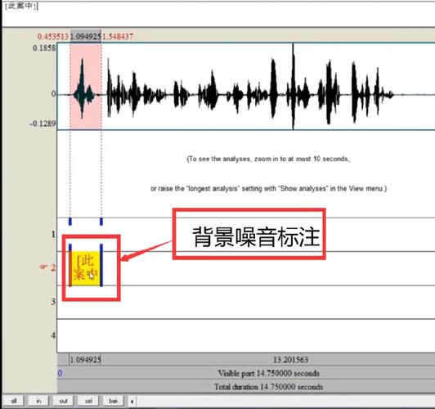This screenshot has height=409, width=435.
Task: Click the 'out' zoom button
Action: pos(64,401)
